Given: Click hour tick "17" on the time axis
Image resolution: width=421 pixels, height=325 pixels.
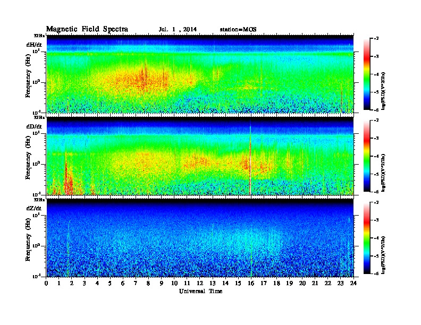Looking at the screenshot, I should (264, 284).
